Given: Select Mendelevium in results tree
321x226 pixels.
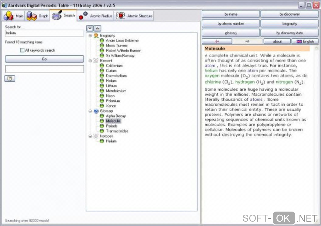Looking at the screenshot, I should pyautogui.click(x=116, y=91).
